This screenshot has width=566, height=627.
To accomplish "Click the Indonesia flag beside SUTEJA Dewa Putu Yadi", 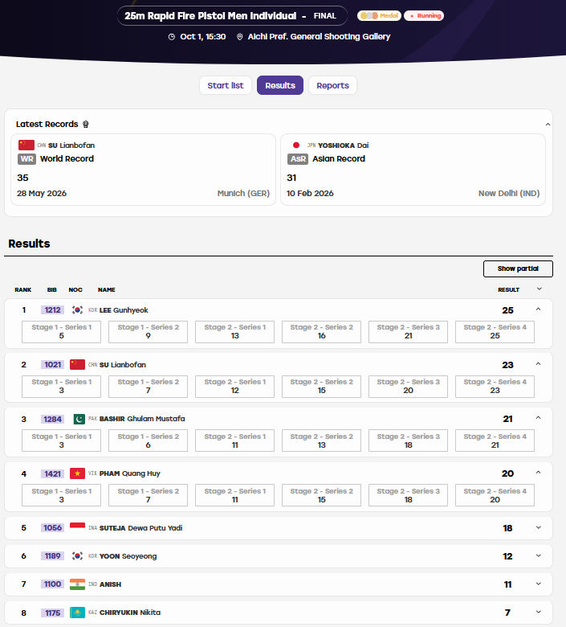I will pos(78,528).
